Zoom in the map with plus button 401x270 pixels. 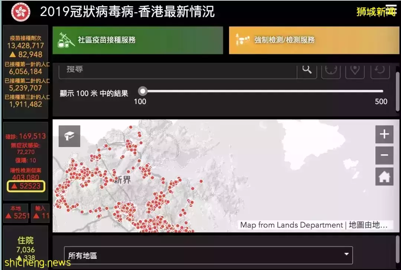[x=384, y=134]
